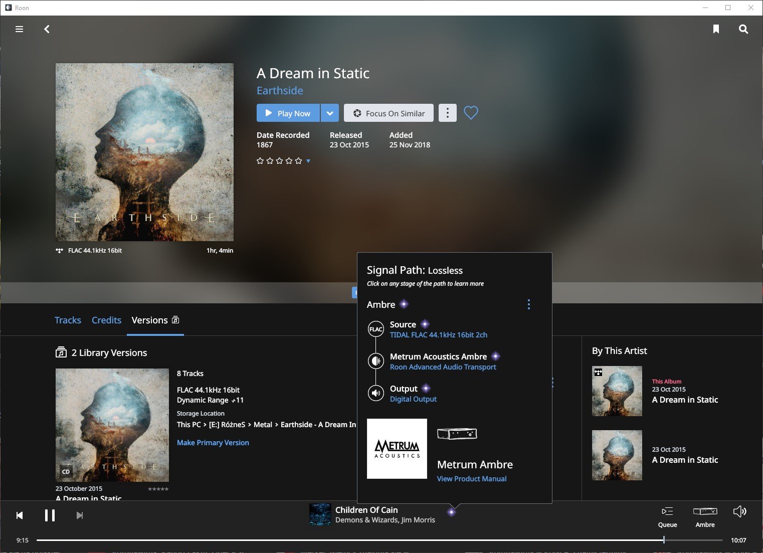Click View Product Manual link

[472, 479]
